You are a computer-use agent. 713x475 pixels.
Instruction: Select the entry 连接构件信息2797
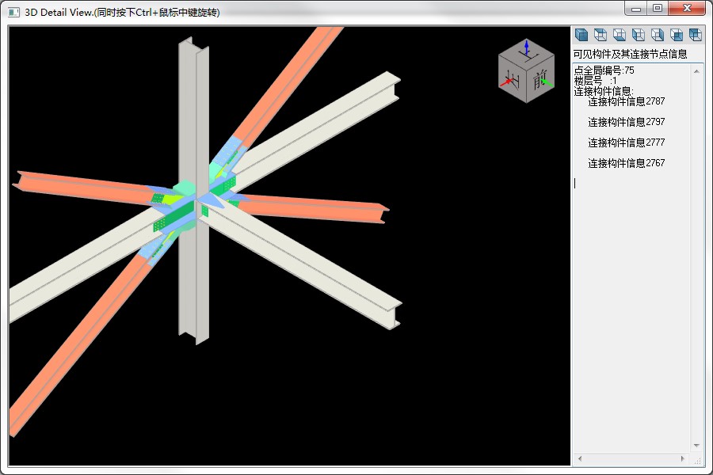pos(626,122)
